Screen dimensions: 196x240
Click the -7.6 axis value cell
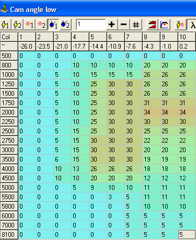point(134,47)
